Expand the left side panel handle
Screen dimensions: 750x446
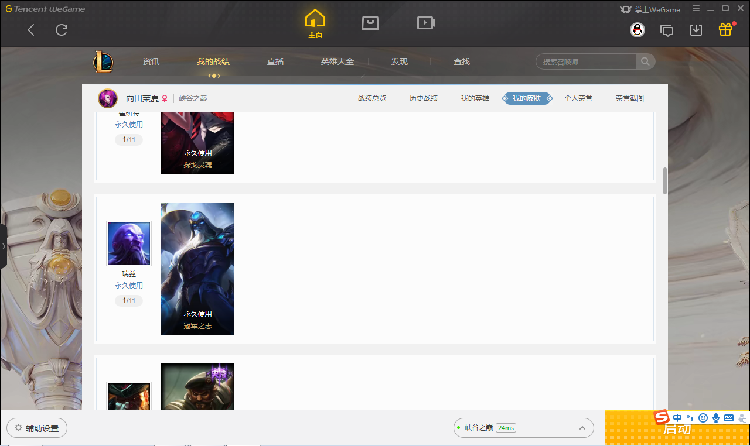(4, 246)
